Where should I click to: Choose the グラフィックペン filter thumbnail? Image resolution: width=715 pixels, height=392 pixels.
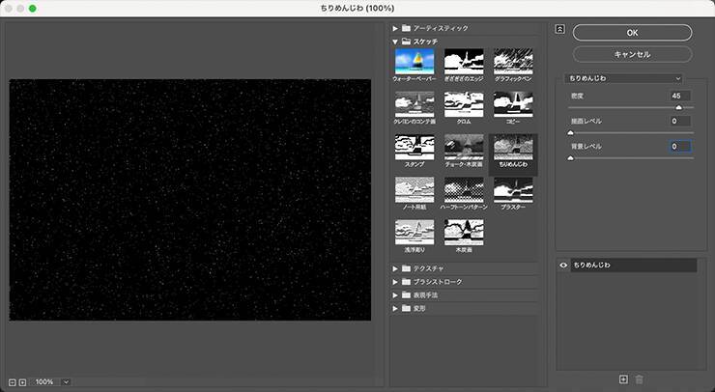click(513, 62)
